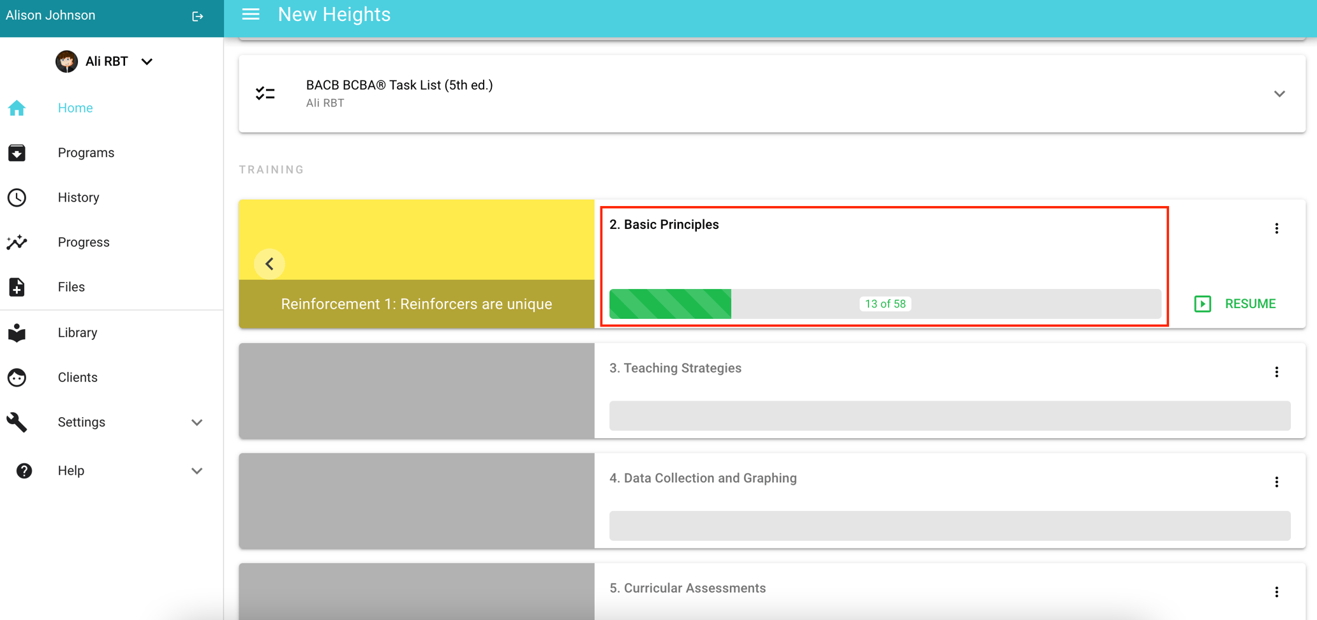The height and width of the screenshot is (620, 1317).
Task: Click the Settings wrench icon
Action: click(17, 422)
